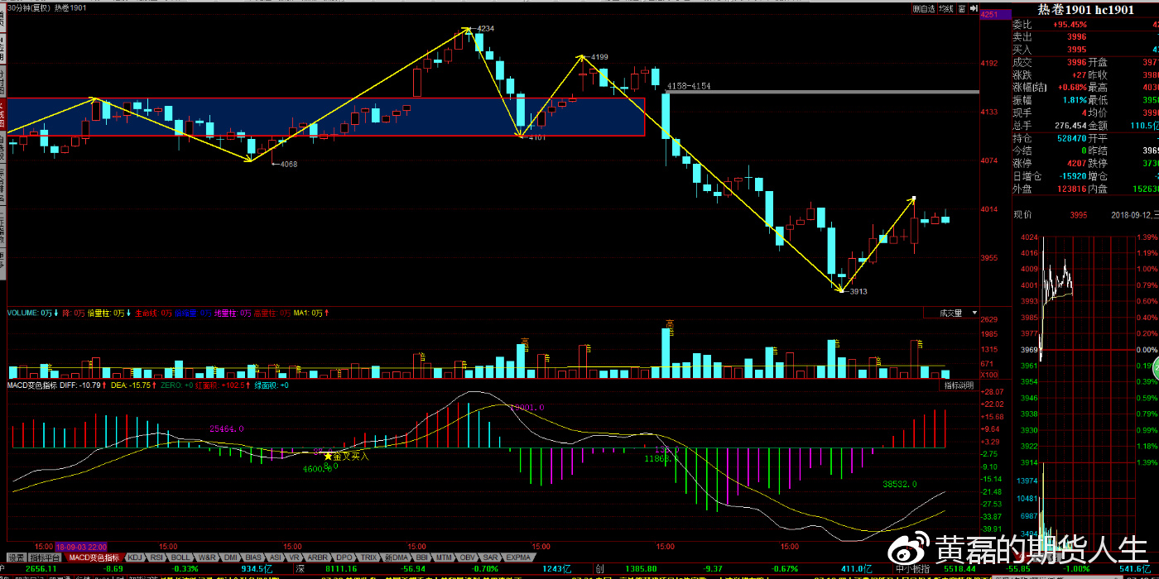Viewport: 1159px width, 579px height.
Task: Click the 4192 axis price label
Action: point(989,63)
